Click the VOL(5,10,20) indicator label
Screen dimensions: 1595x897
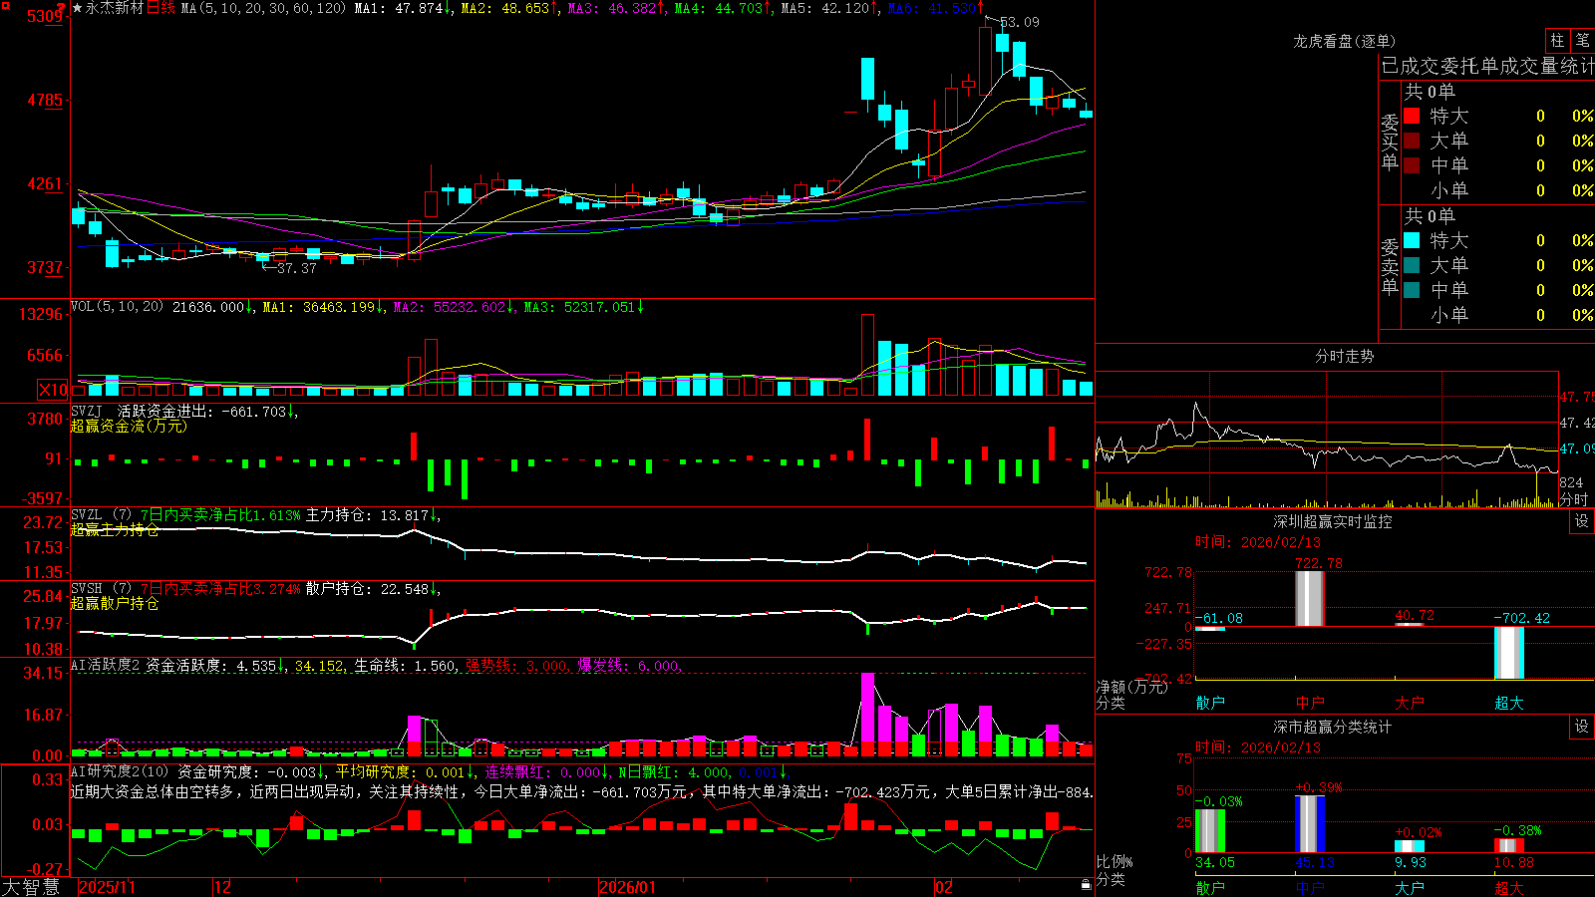coord(117,307)
